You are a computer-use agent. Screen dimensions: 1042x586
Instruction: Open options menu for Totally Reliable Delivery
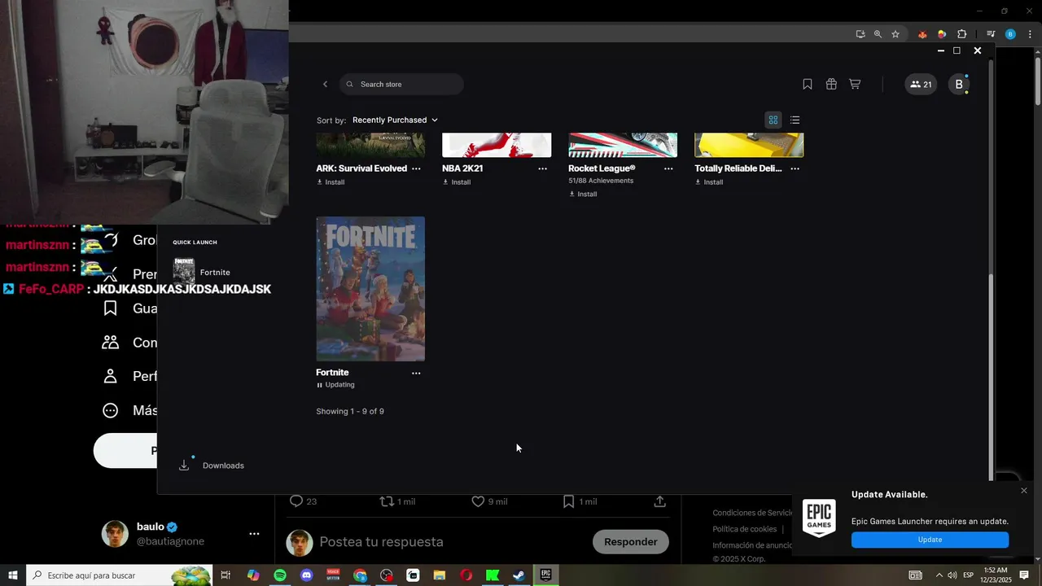[795, 168]
